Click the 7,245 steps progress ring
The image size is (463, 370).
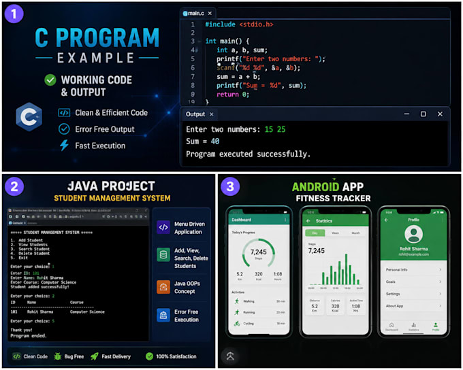click(x=258, y=253)
